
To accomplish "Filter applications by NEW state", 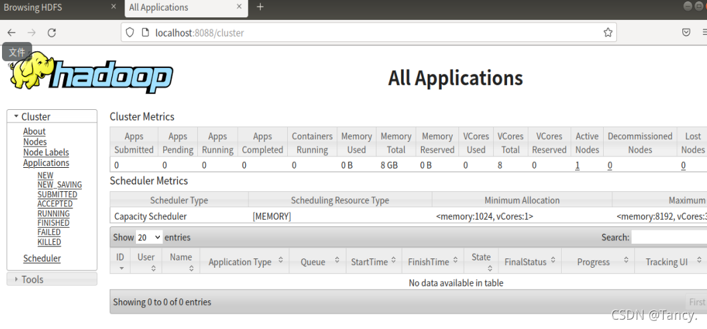I will [45, 175].
